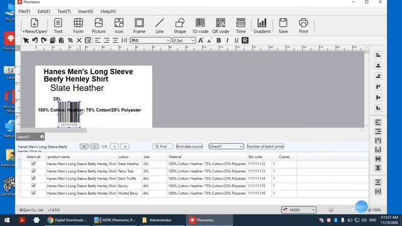
Task: Choose the Shape tool
Action: [x=180, y=26]
